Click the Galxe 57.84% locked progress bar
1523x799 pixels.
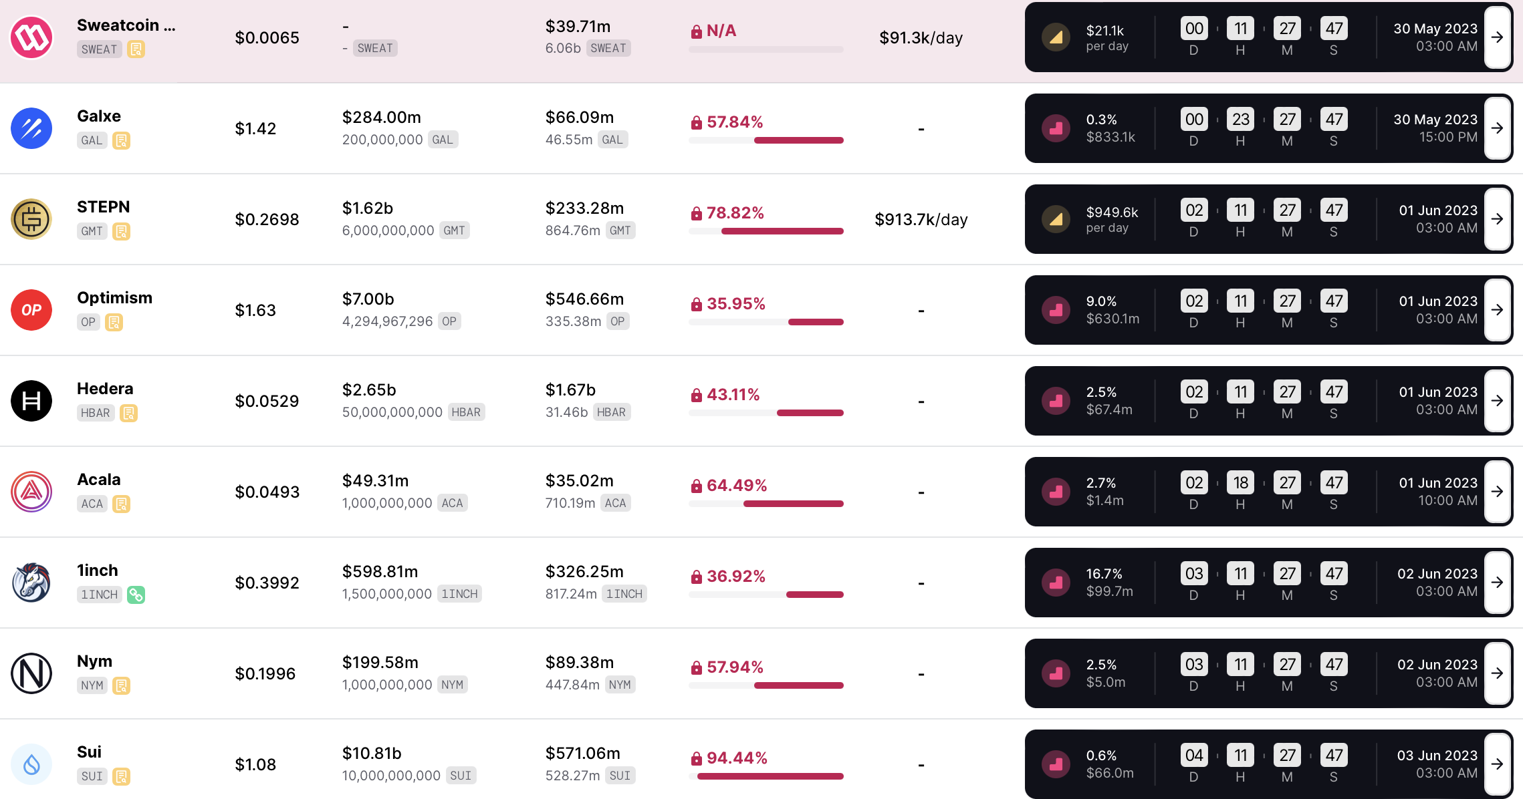(766, 140)
